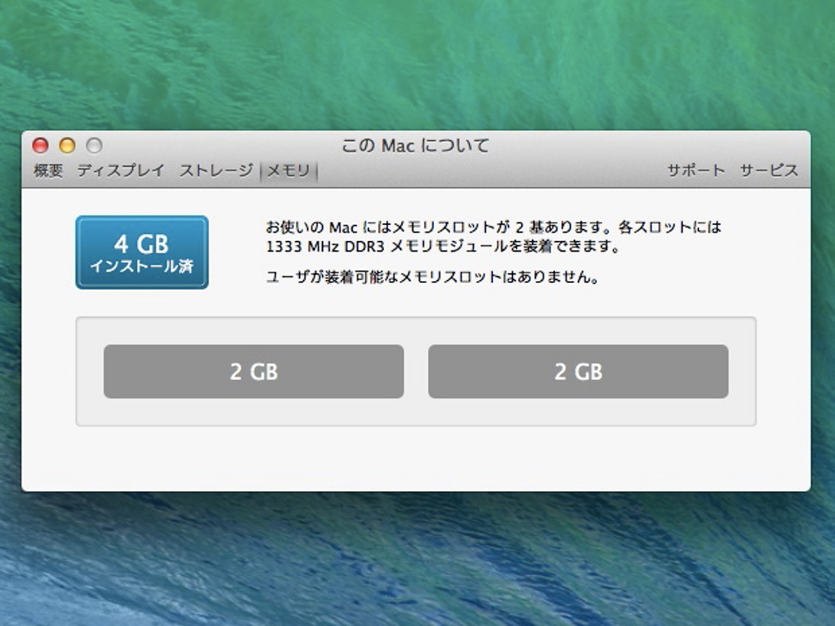Click the green wave desktop wallpaper
The image size is (835, 626).
click(x=417, y=63)
